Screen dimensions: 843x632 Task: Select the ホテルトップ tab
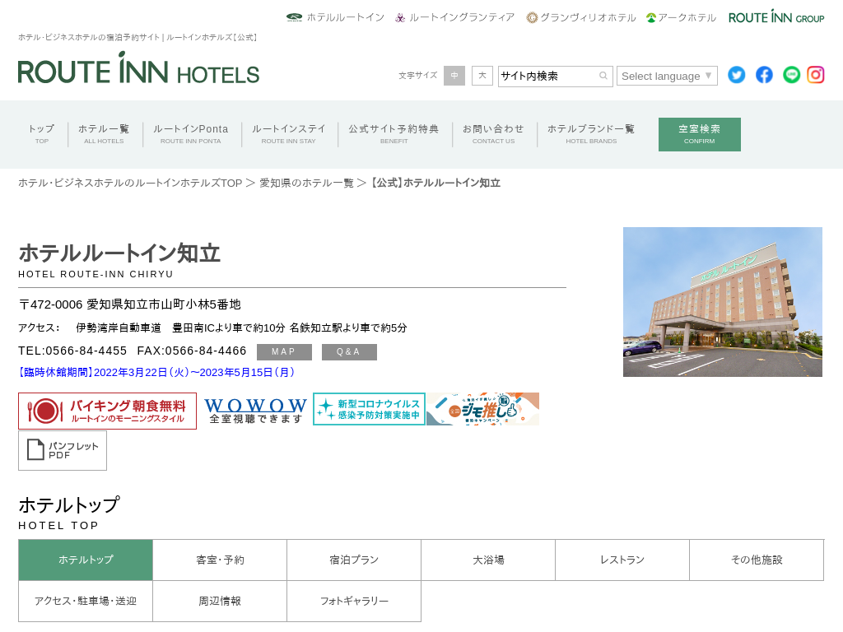tap(86, 560)
